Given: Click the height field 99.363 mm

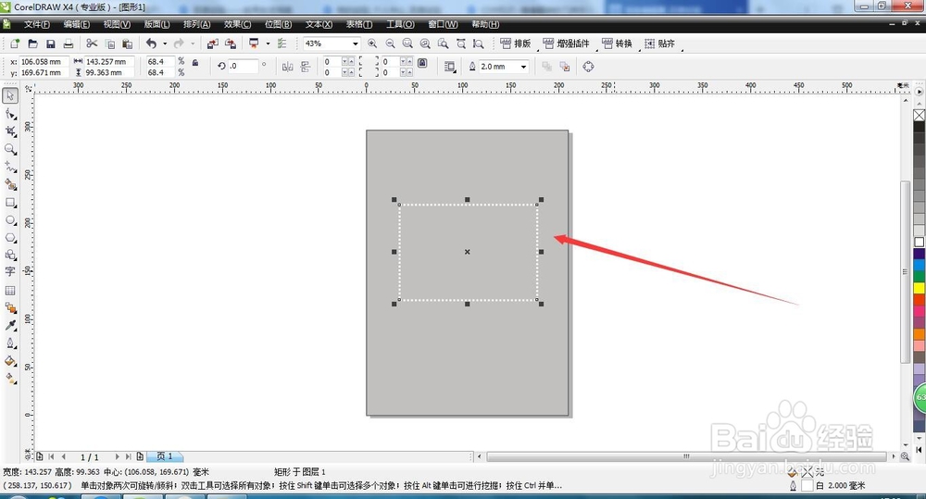Looking at the screenshot, I should [109, 72].
